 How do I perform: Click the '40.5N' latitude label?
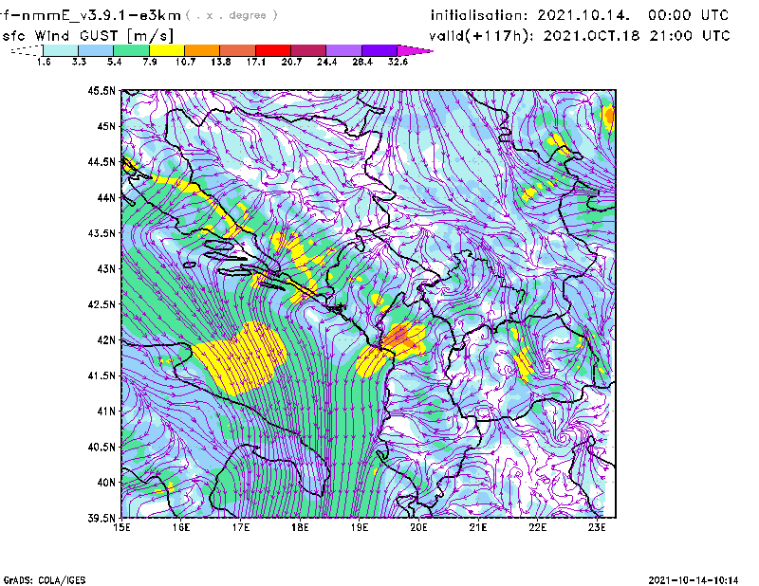tap(102, 447)
